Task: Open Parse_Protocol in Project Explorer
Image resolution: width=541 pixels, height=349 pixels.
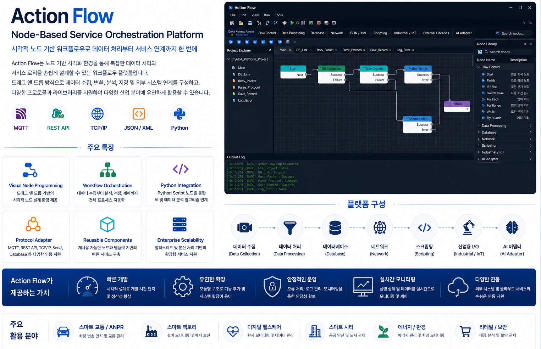Action: pyautogui.click(x=249, y=88)
